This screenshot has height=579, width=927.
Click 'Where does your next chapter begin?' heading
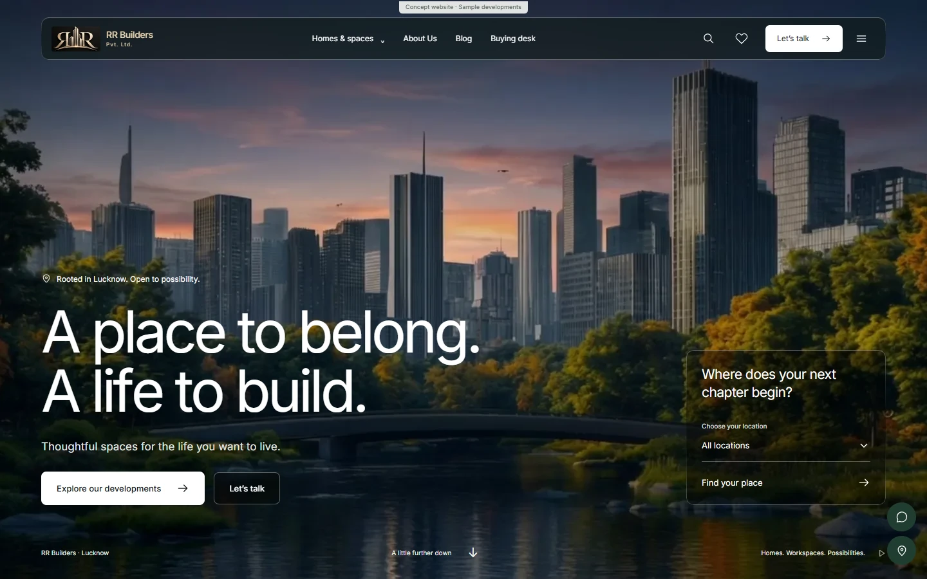pyautogui.click(x=769, y=383)
